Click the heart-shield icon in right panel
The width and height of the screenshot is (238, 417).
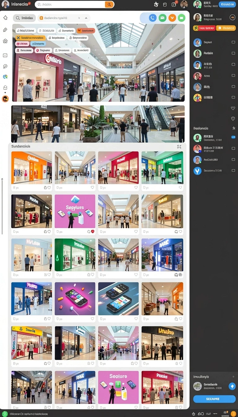click(x=233, y=119)
